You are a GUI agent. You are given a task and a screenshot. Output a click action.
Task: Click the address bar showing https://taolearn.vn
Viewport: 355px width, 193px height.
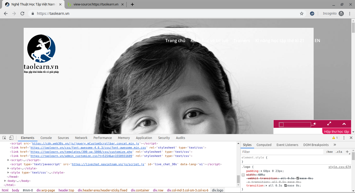(166, 14)
